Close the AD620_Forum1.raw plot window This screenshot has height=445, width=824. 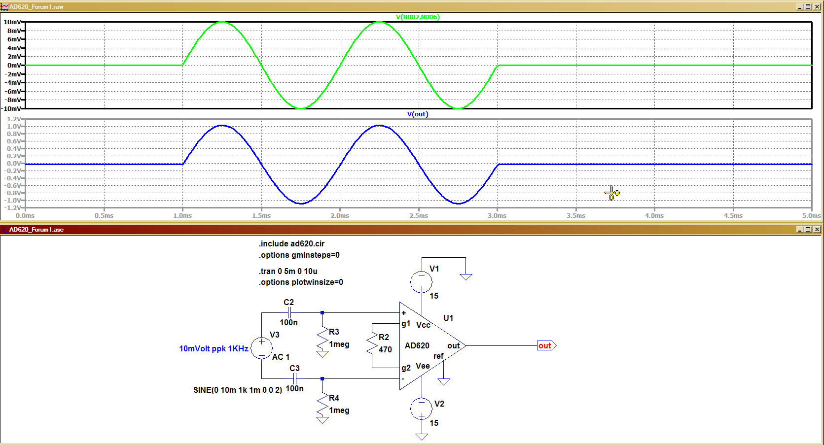[817, 6]
